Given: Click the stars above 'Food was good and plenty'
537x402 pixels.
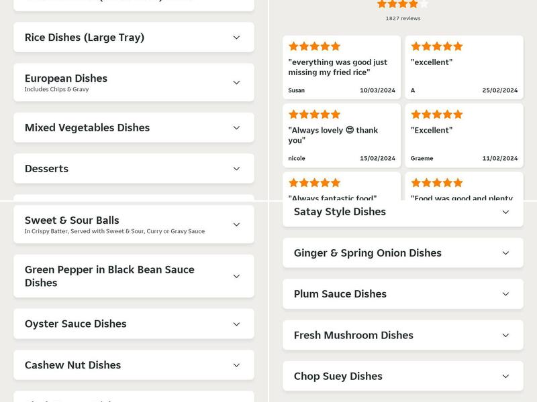Looking at the screenshot, I should [436, 181].
